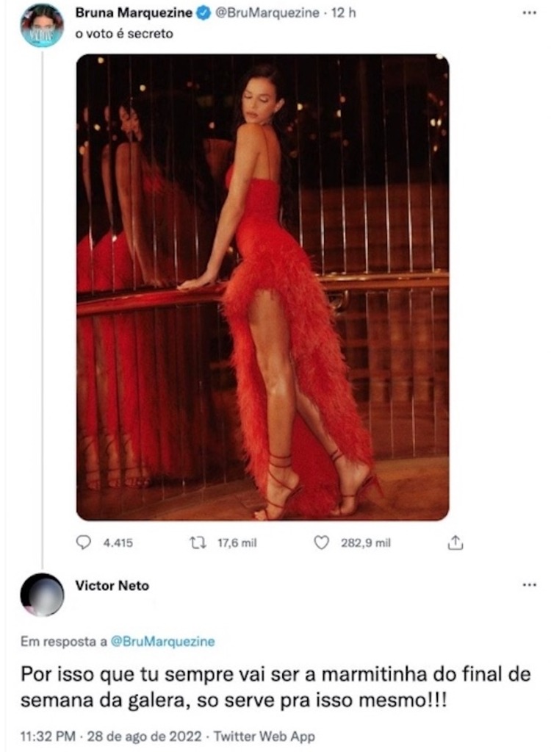Click the 282,9 mil likes count
551x752 pixels.
point(365,542)
